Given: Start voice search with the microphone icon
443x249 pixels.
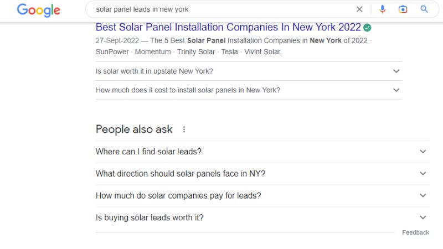Looking at the screenshot, I should 382,9.
